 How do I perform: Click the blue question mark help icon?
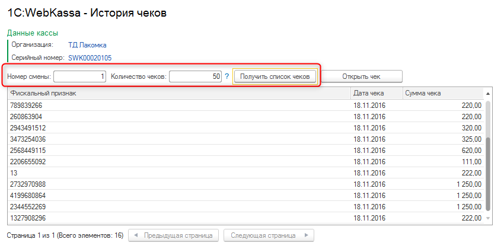(x=227, y=76)
